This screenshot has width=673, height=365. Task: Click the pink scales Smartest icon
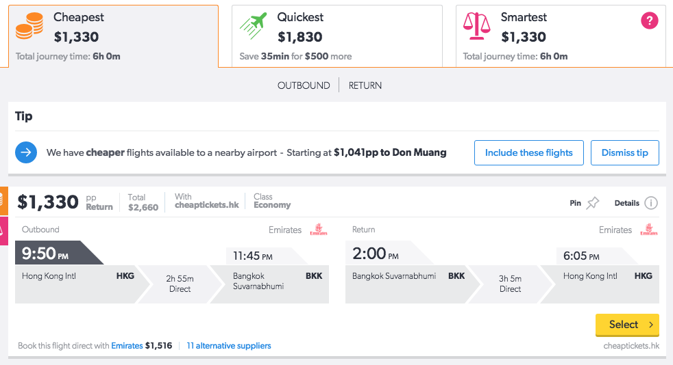[476, 26]
